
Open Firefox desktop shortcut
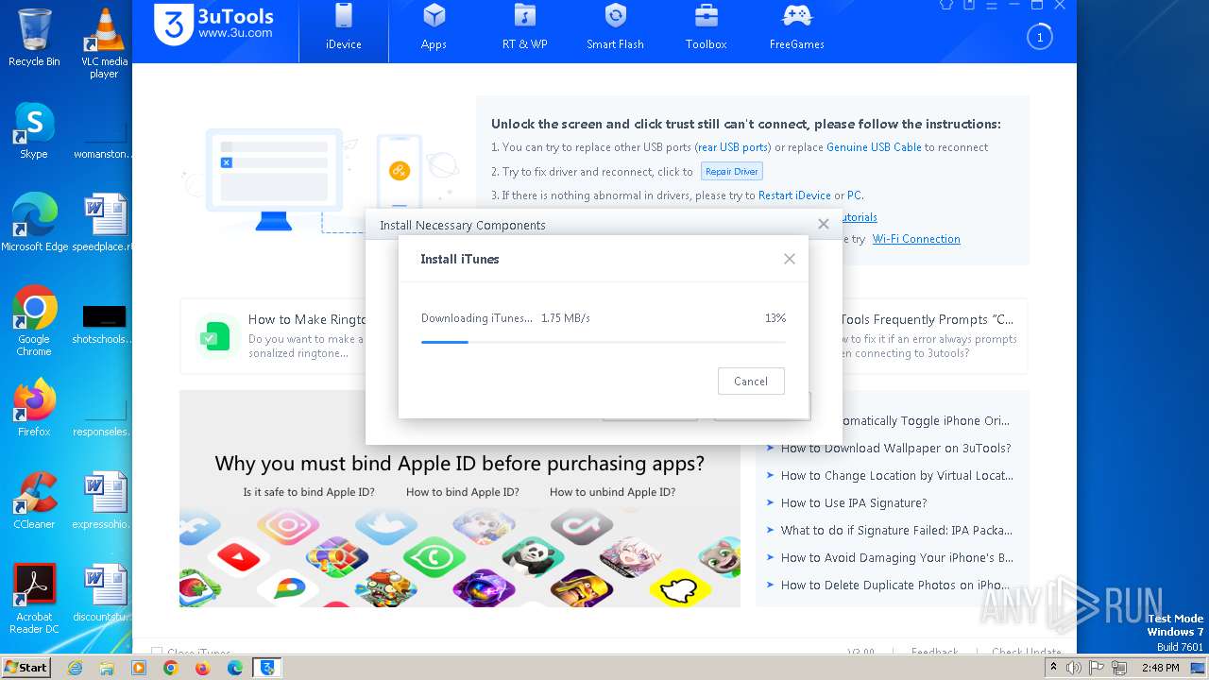click(x=34, y=407)
